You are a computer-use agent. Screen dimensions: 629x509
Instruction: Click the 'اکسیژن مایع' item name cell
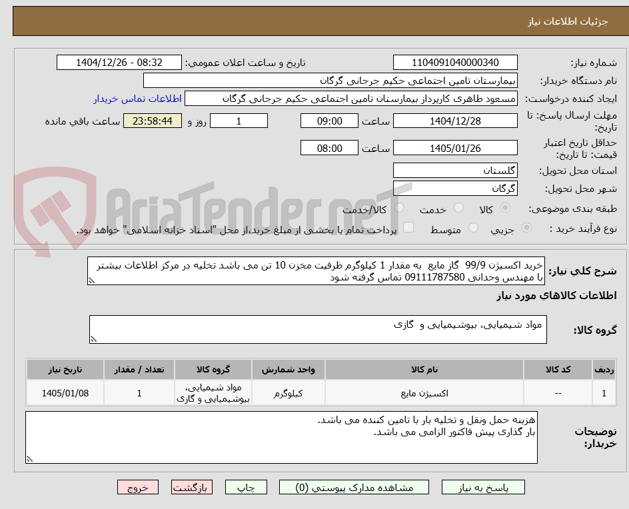pos(424,393)
